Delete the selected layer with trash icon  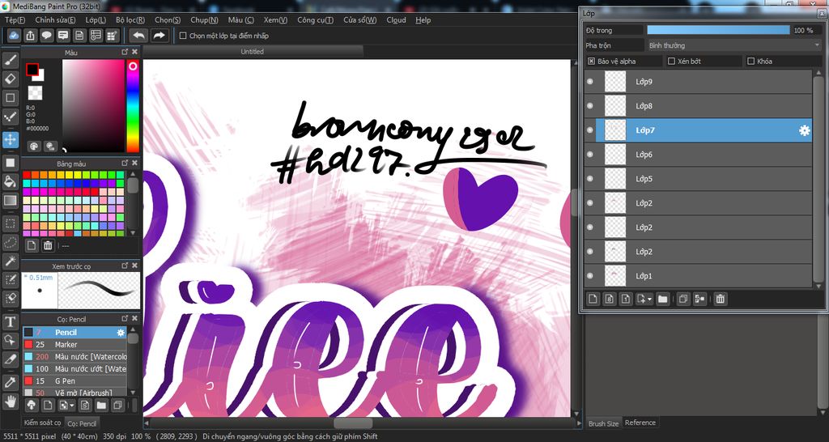pos(720,299)
